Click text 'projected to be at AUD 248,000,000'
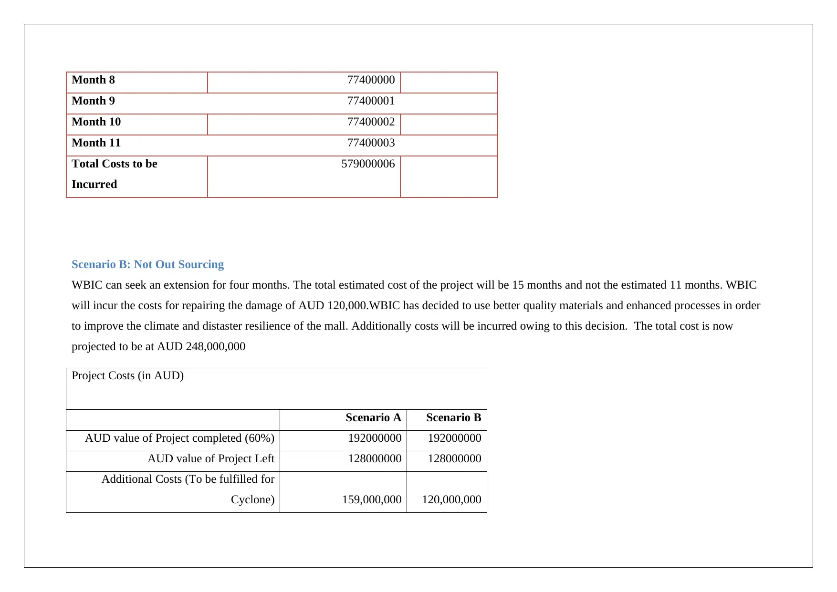The width and height of the screenshot is (837, 592). click(158, 347)
